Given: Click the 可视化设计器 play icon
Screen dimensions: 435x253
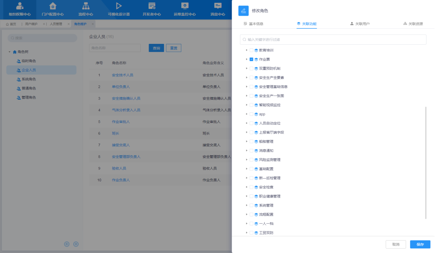Looking at the screenshot, I should (x=118, y=6).
